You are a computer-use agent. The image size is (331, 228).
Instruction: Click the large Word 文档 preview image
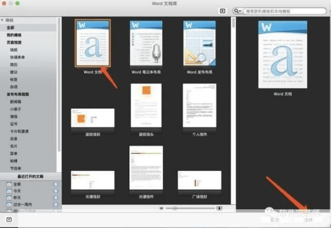point(283,55)
